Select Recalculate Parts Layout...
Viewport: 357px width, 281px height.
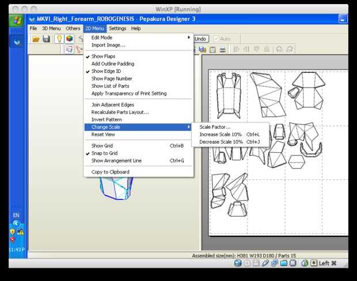pos(139,112)
